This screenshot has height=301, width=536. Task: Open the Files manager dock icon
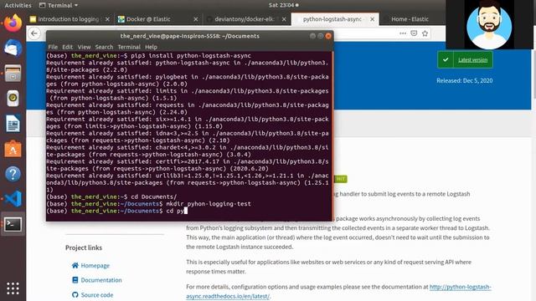13,74
